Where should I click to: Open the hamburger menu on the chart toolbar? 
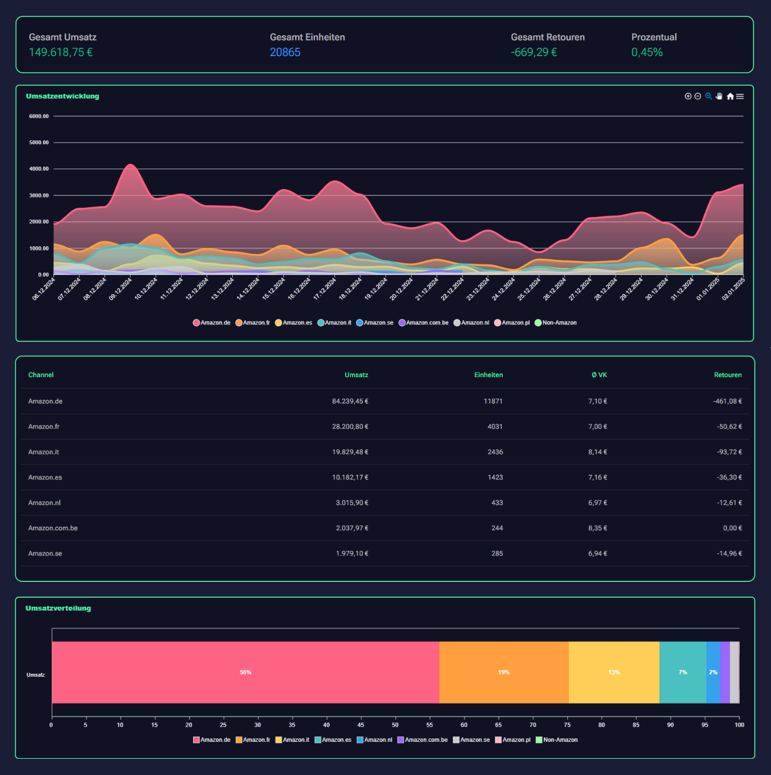[x=740, y=96]
